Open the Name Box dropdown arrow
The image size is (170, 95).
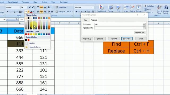(4, 20)
